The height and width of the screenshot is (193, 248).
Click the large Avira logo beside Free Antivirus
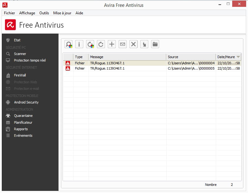pyautogui.click(x=10, y=25)
